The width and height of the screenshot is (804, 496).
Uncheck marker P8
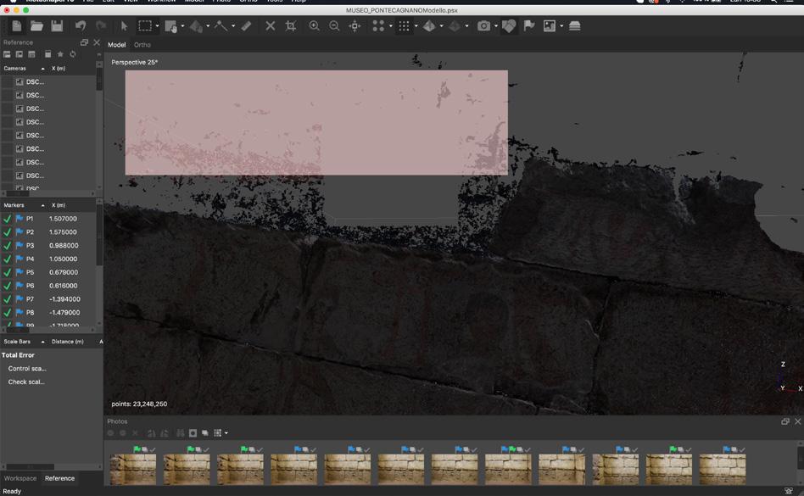pos(7,312)
